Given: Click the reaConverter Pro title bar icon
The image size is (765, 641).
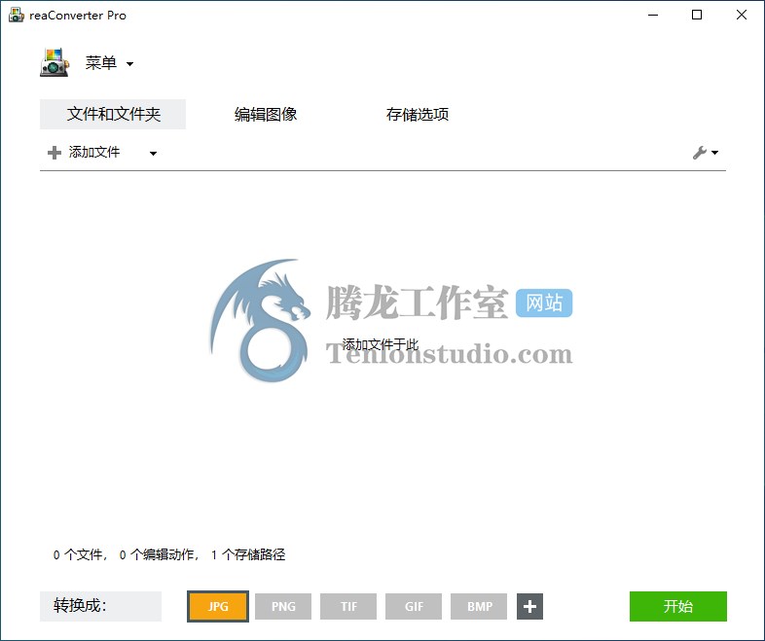Looking at the screenshot, I should tap(17, 15).
